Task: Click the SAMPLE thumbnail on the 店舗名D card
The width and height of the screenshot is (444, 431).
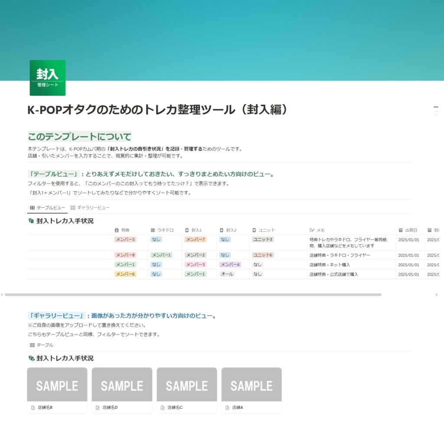Action: pos(121,385)
